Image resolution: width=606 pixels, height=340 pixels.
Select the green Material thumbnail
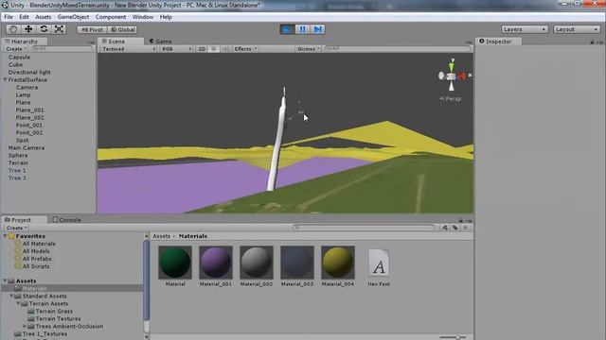point(175,263)
